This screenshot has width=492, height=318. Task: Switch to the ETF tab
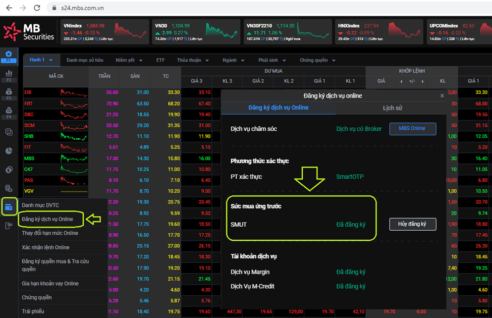tap(160, 60)
